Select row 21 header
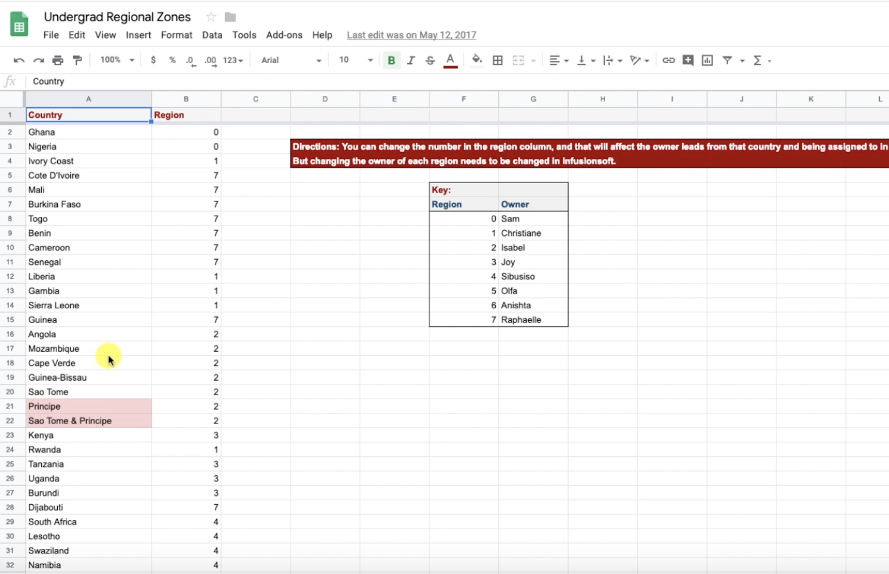The image size is (889, 574). point(10,406)
